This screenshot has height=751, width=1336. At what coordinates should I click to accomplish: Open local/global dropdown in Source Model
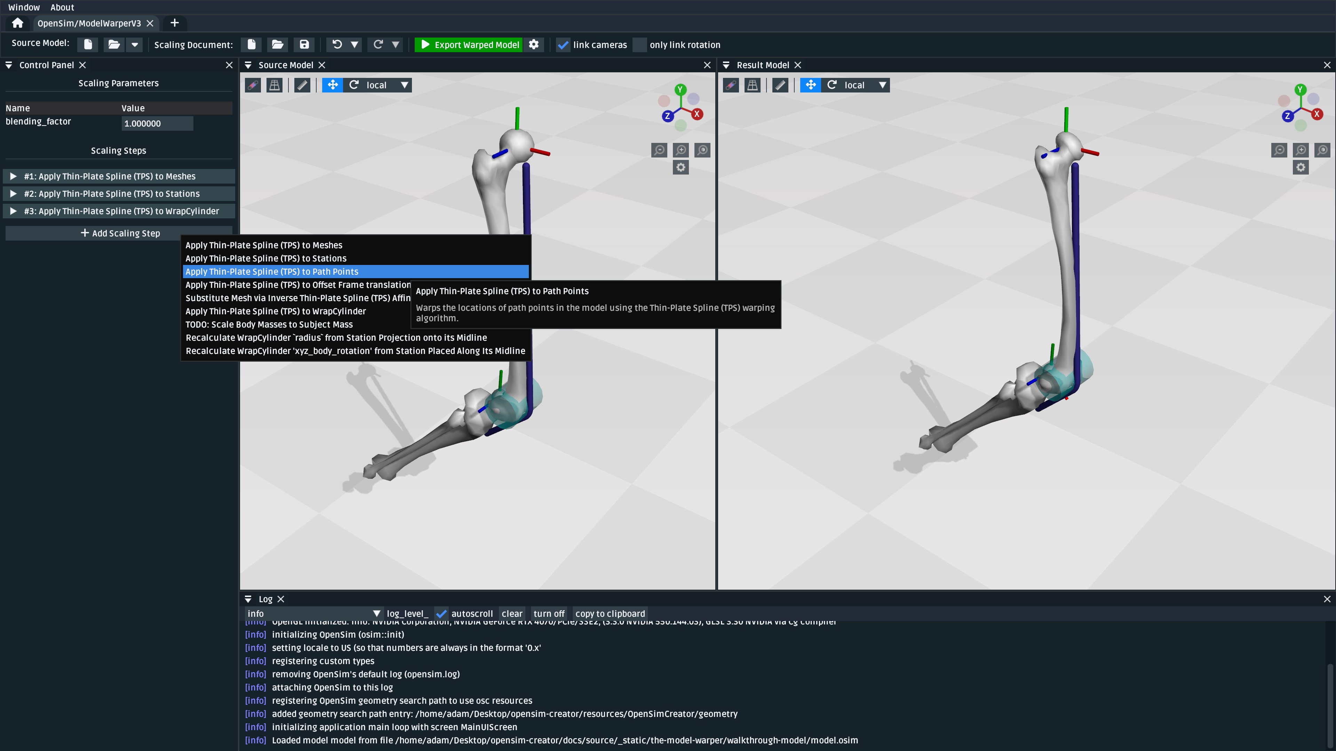[x=388, y=85]
